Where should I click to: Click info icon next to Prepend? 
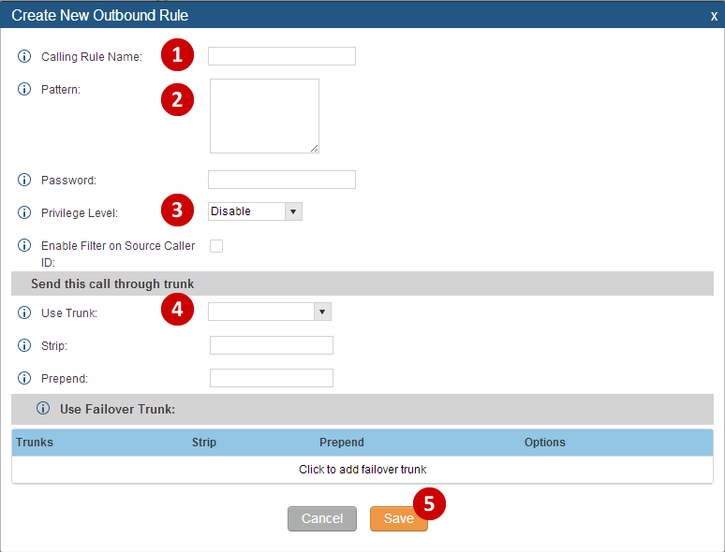coord(24,379)
